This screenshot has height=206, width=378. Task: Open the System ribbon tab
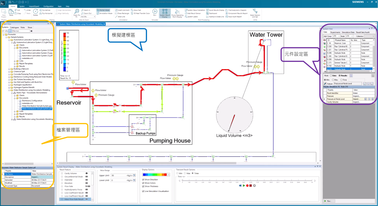pos(22,6)
